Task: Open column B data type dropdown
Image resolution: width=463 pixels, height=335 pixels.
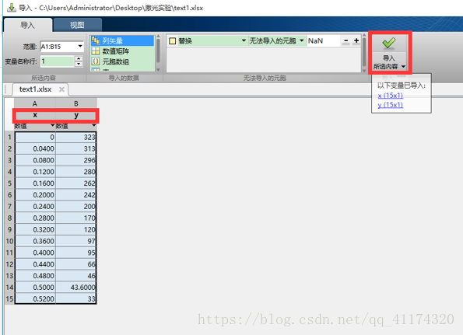Action: (x=93, y=126)
